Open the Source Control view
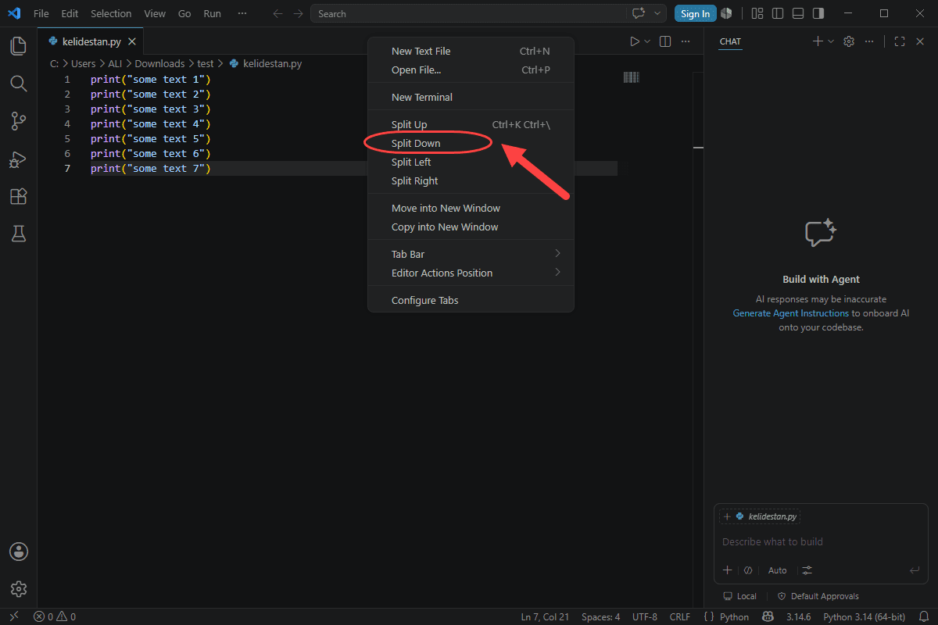This screenshot has height=625, width=938. pyautogui.click(x=18, y=120)
